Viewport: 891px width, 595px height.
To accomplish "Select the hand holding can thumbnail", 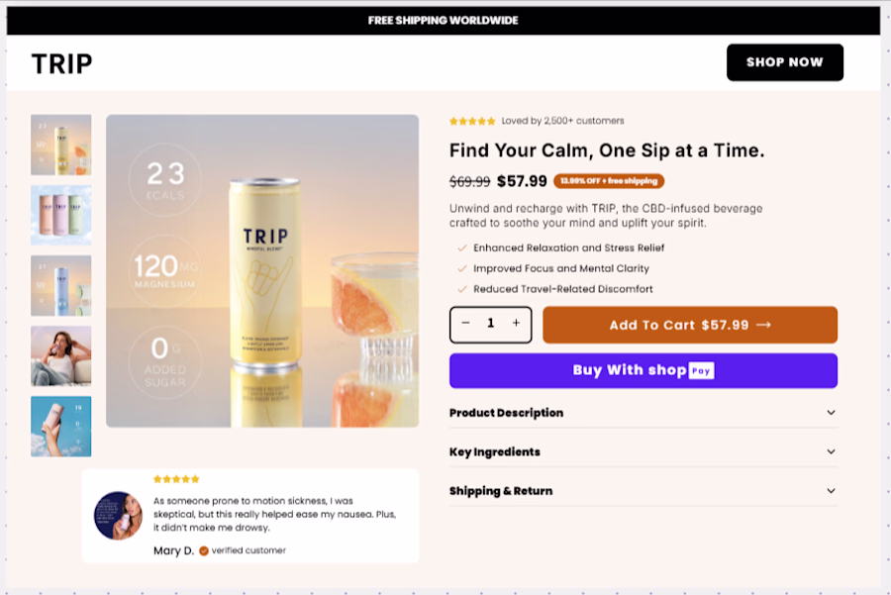I will point(61,426).
